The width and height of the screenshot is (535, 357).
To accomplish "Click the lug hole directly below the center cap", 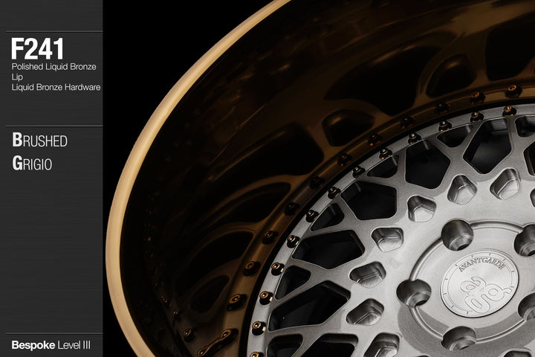I will pos(456,337).
